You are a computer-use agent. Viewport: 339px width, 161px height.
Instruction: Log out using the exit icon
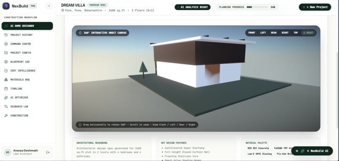48,152
